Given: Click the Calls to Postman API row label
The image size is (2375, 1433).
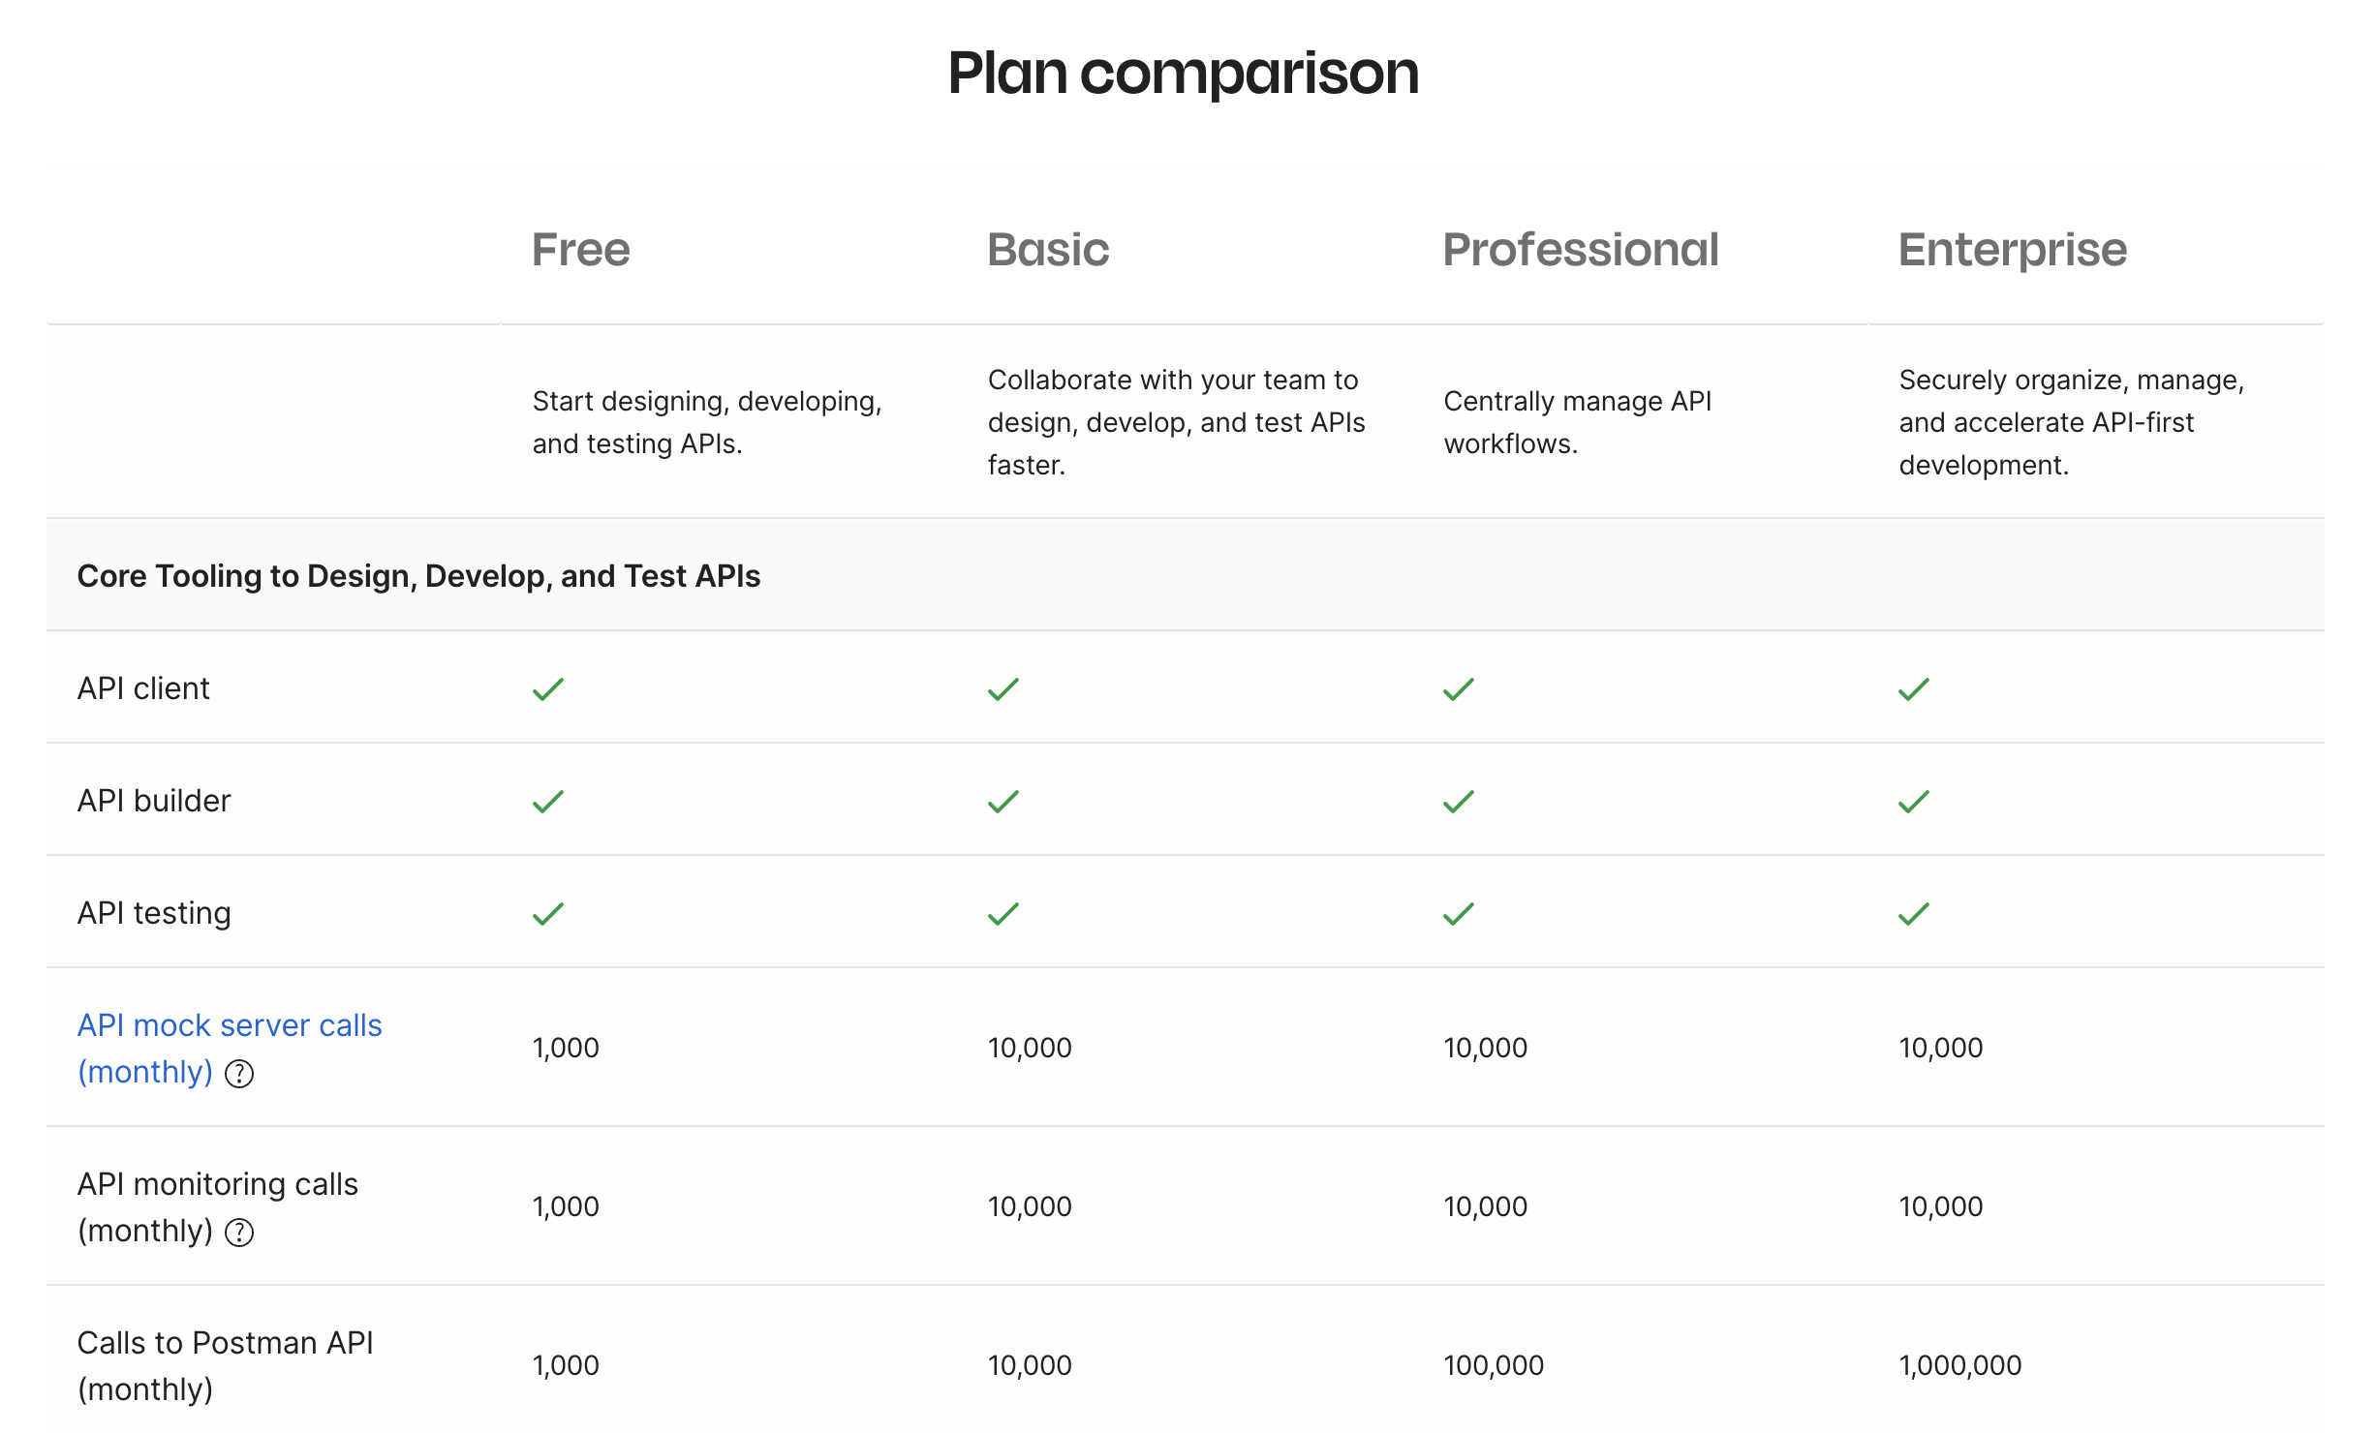Looking at the screenshot, I should [225, 1365].
